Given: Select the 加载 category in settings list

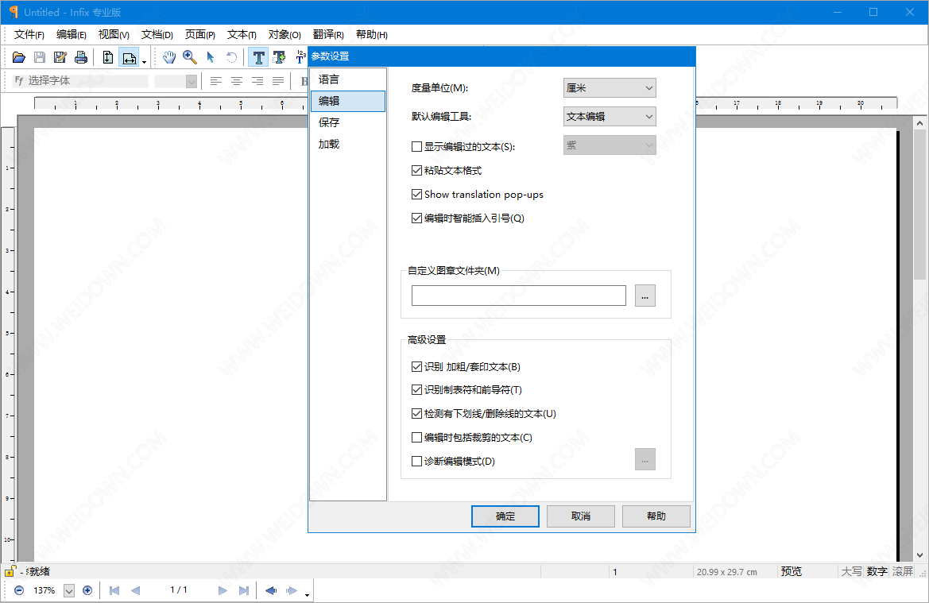Looking at the screenshot, I should coord(348,144).
